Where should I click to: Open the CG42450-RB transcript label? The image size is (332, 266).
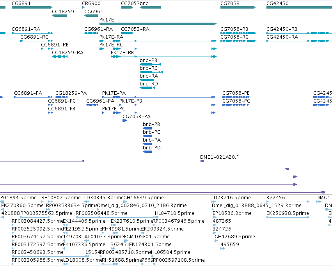click(282, 29)
